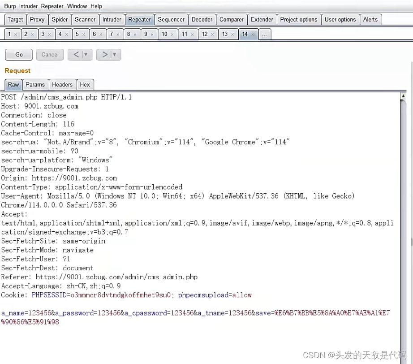Close Repeater tab 14

pyautogui.click(x=253, y=34)
